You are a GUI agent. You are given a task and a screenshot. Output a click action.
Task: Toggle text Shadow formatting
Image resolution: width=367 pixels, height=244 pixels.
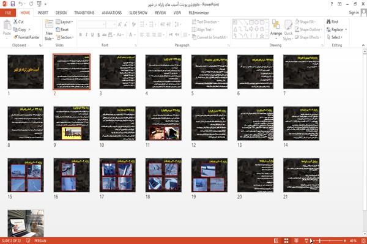click(x=98, y=35)
